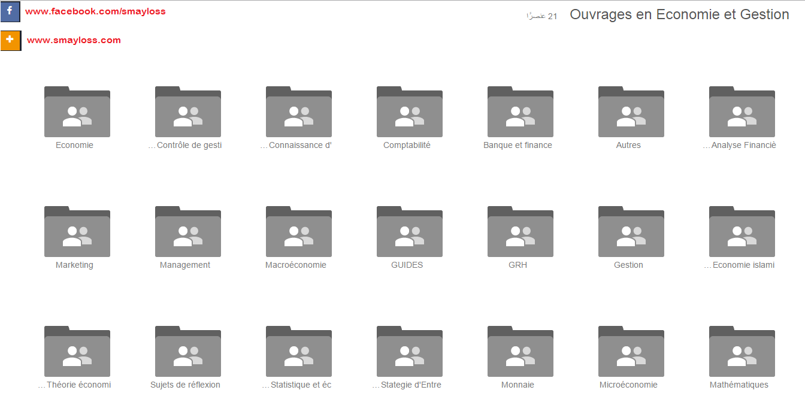
Task: Visit the www.facebook.com/smayloss link
Action: click(x=95, y=11)
